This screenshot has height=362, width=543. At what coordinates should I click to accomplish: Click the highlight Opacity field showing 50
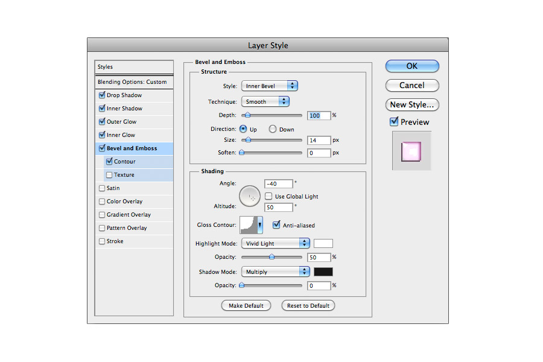[319, 257]
